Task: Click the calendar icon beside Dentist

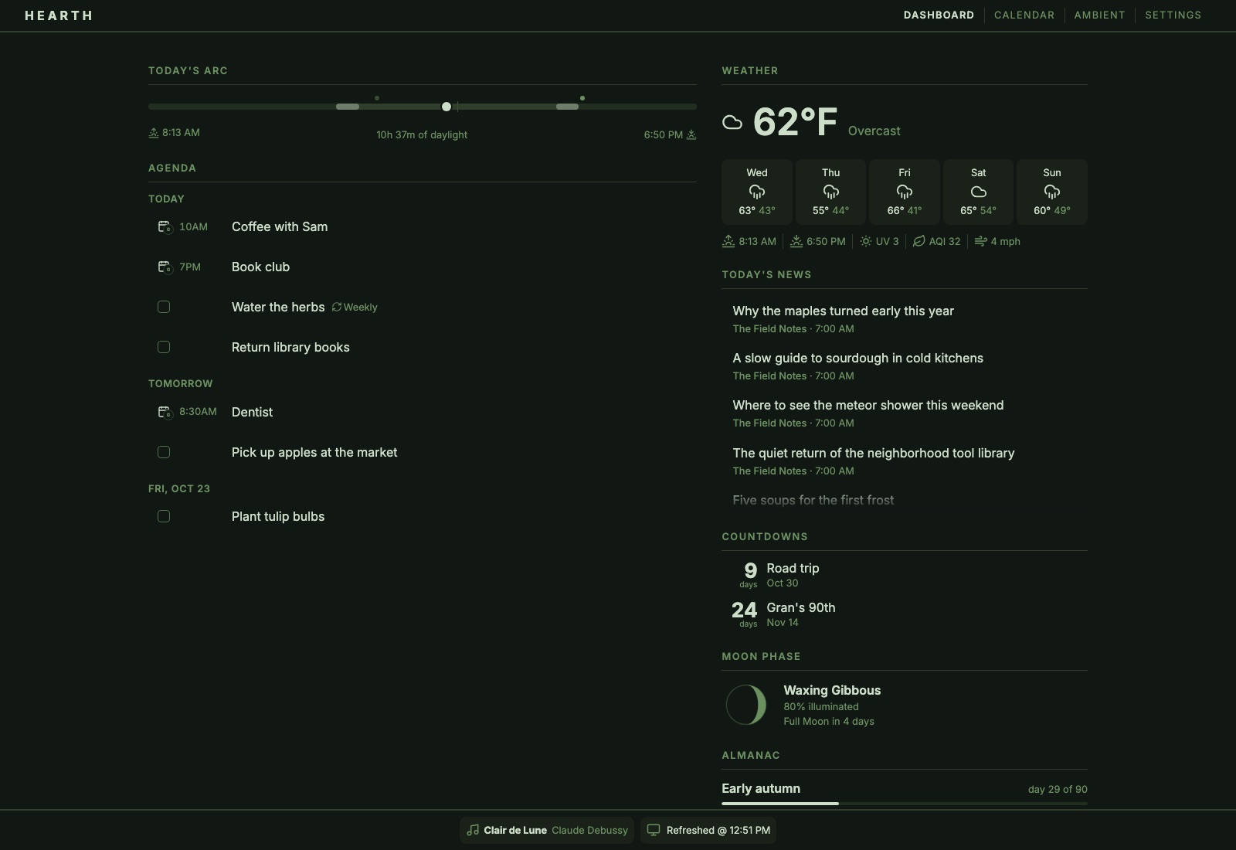Action: [164, 412]
